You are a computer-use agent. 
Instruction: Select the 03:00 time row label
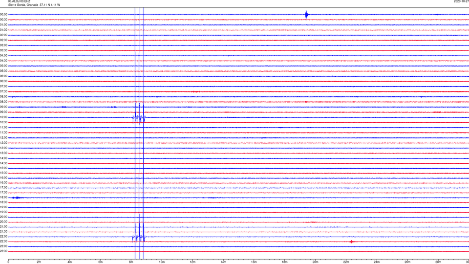tap(4, 45)
